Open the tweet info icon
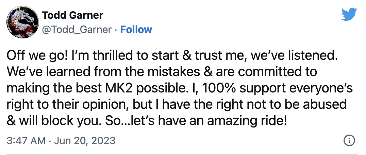This screenshot has height=155, width=366. pyautogui.click(x=349, y=140)
